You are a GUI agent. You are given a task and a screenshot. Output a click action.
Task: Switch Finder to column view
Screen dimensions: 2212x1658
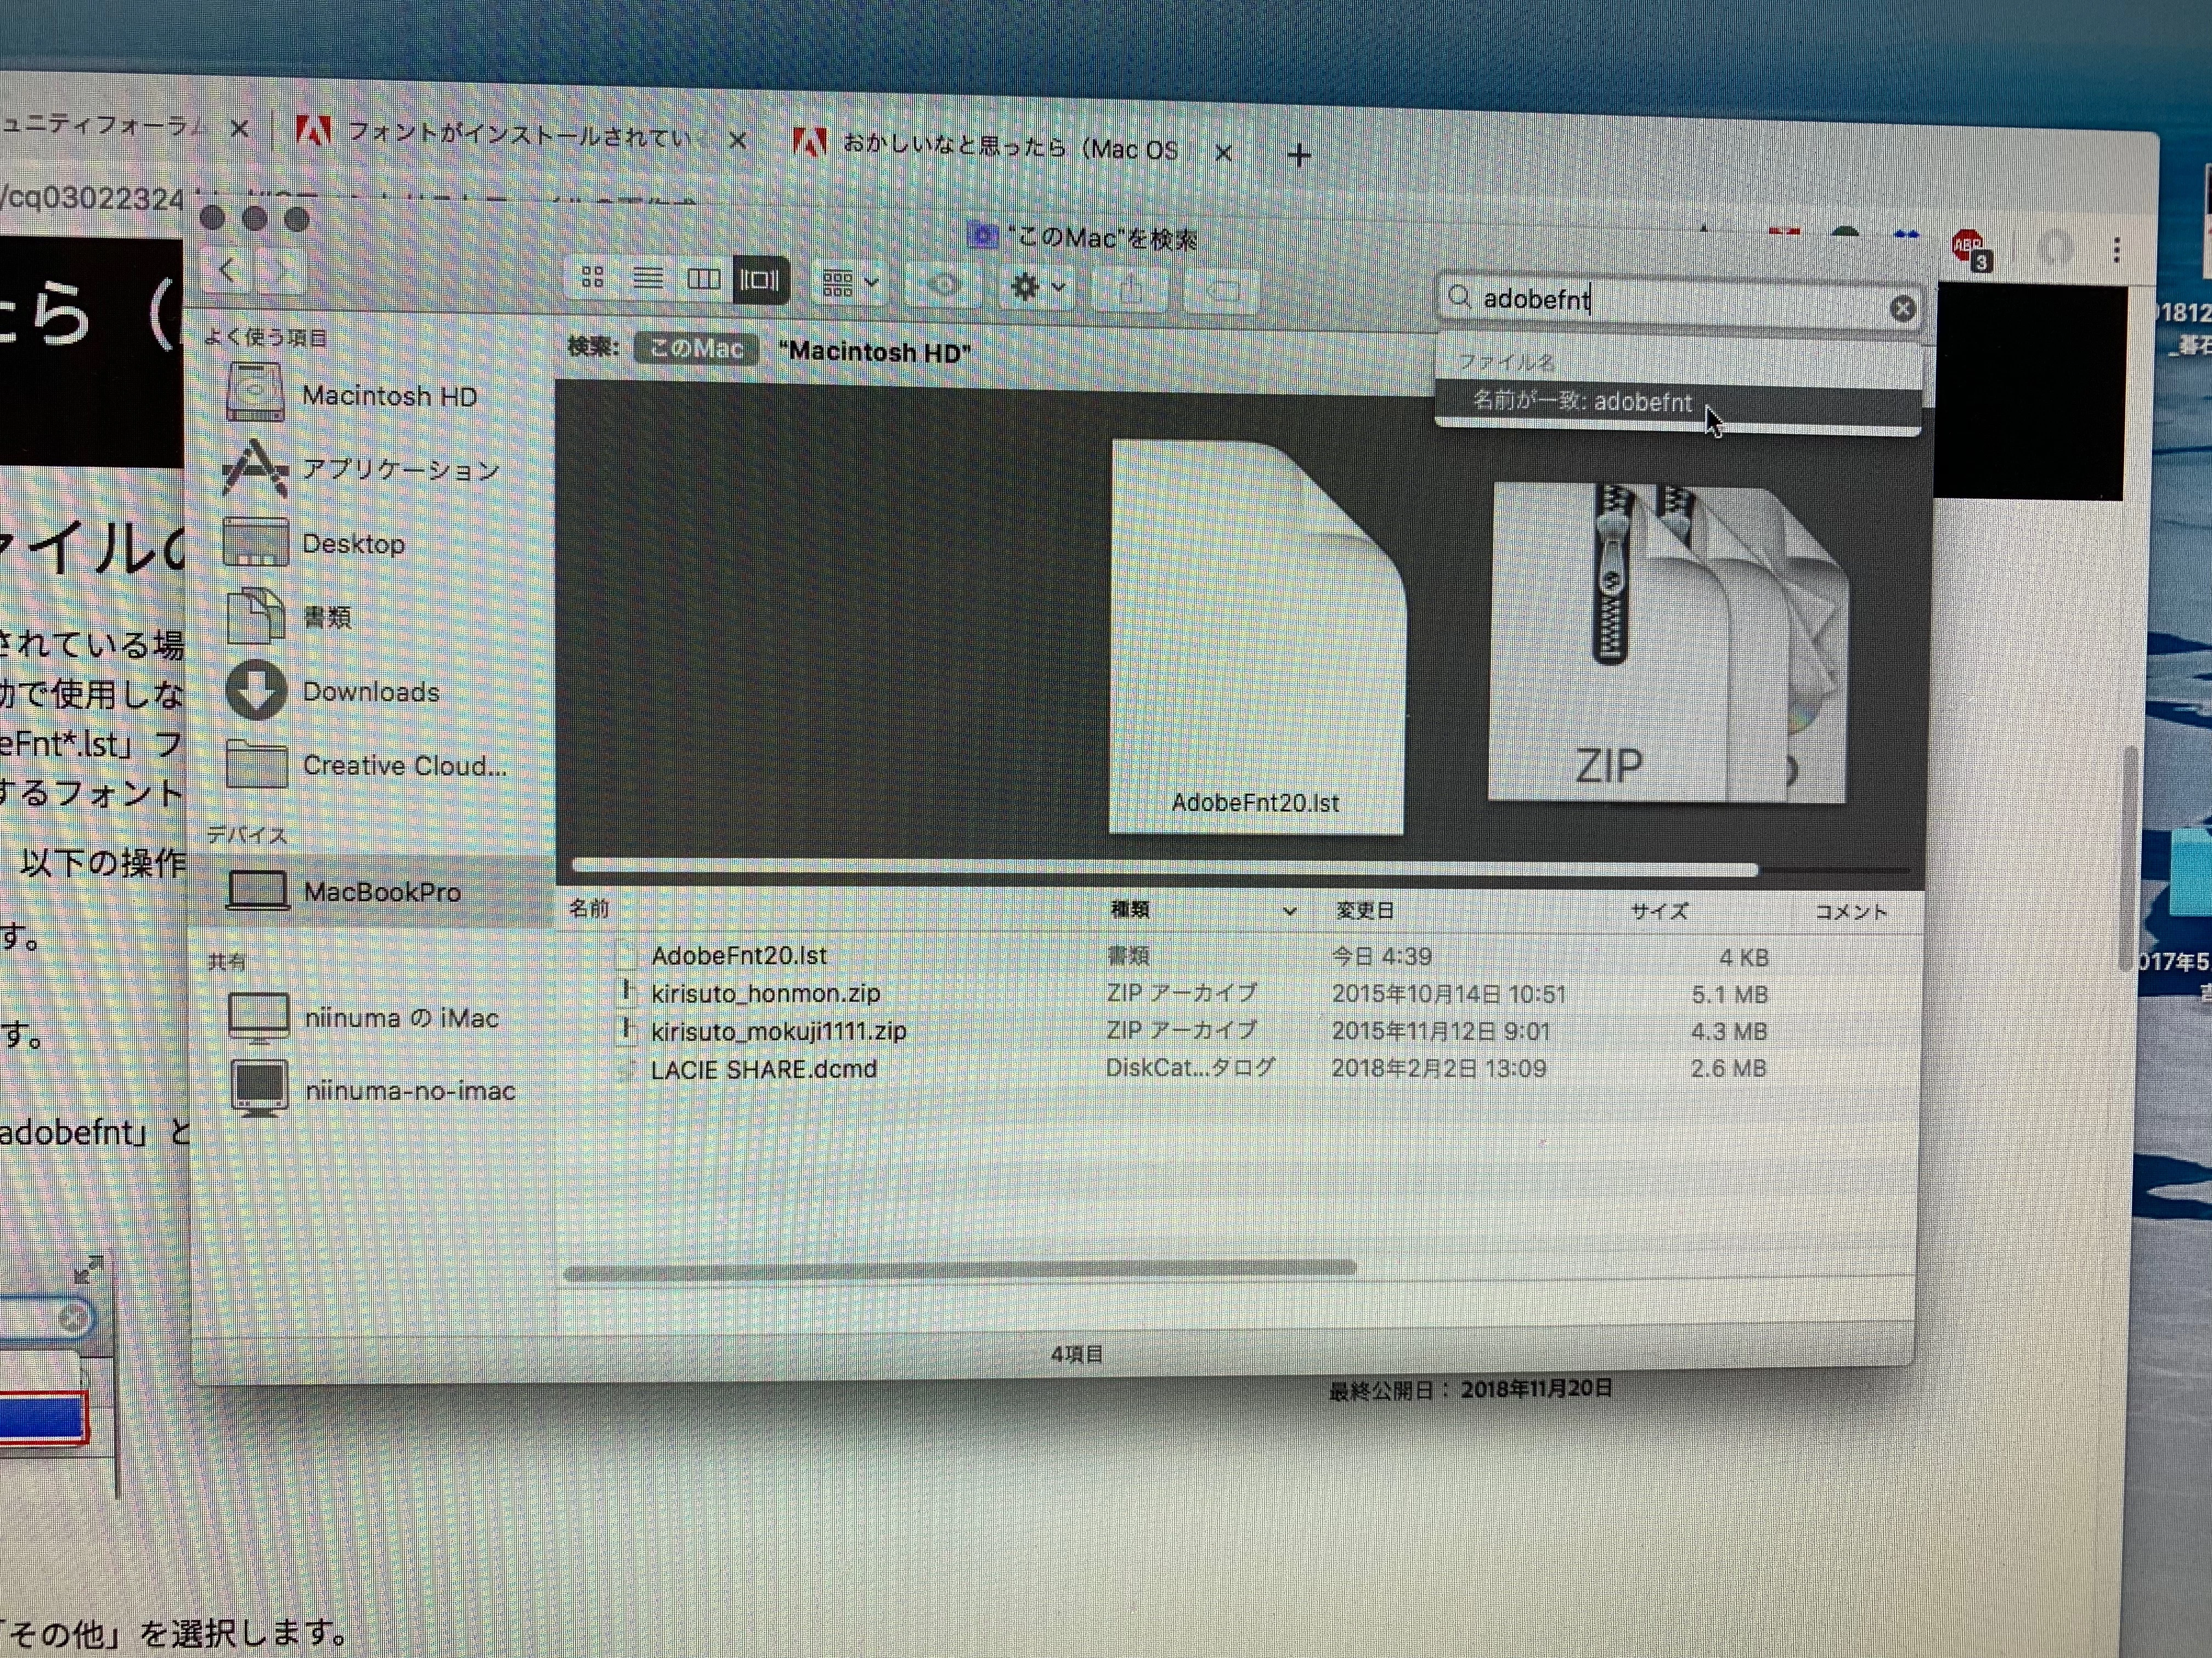tap(703, 279)
